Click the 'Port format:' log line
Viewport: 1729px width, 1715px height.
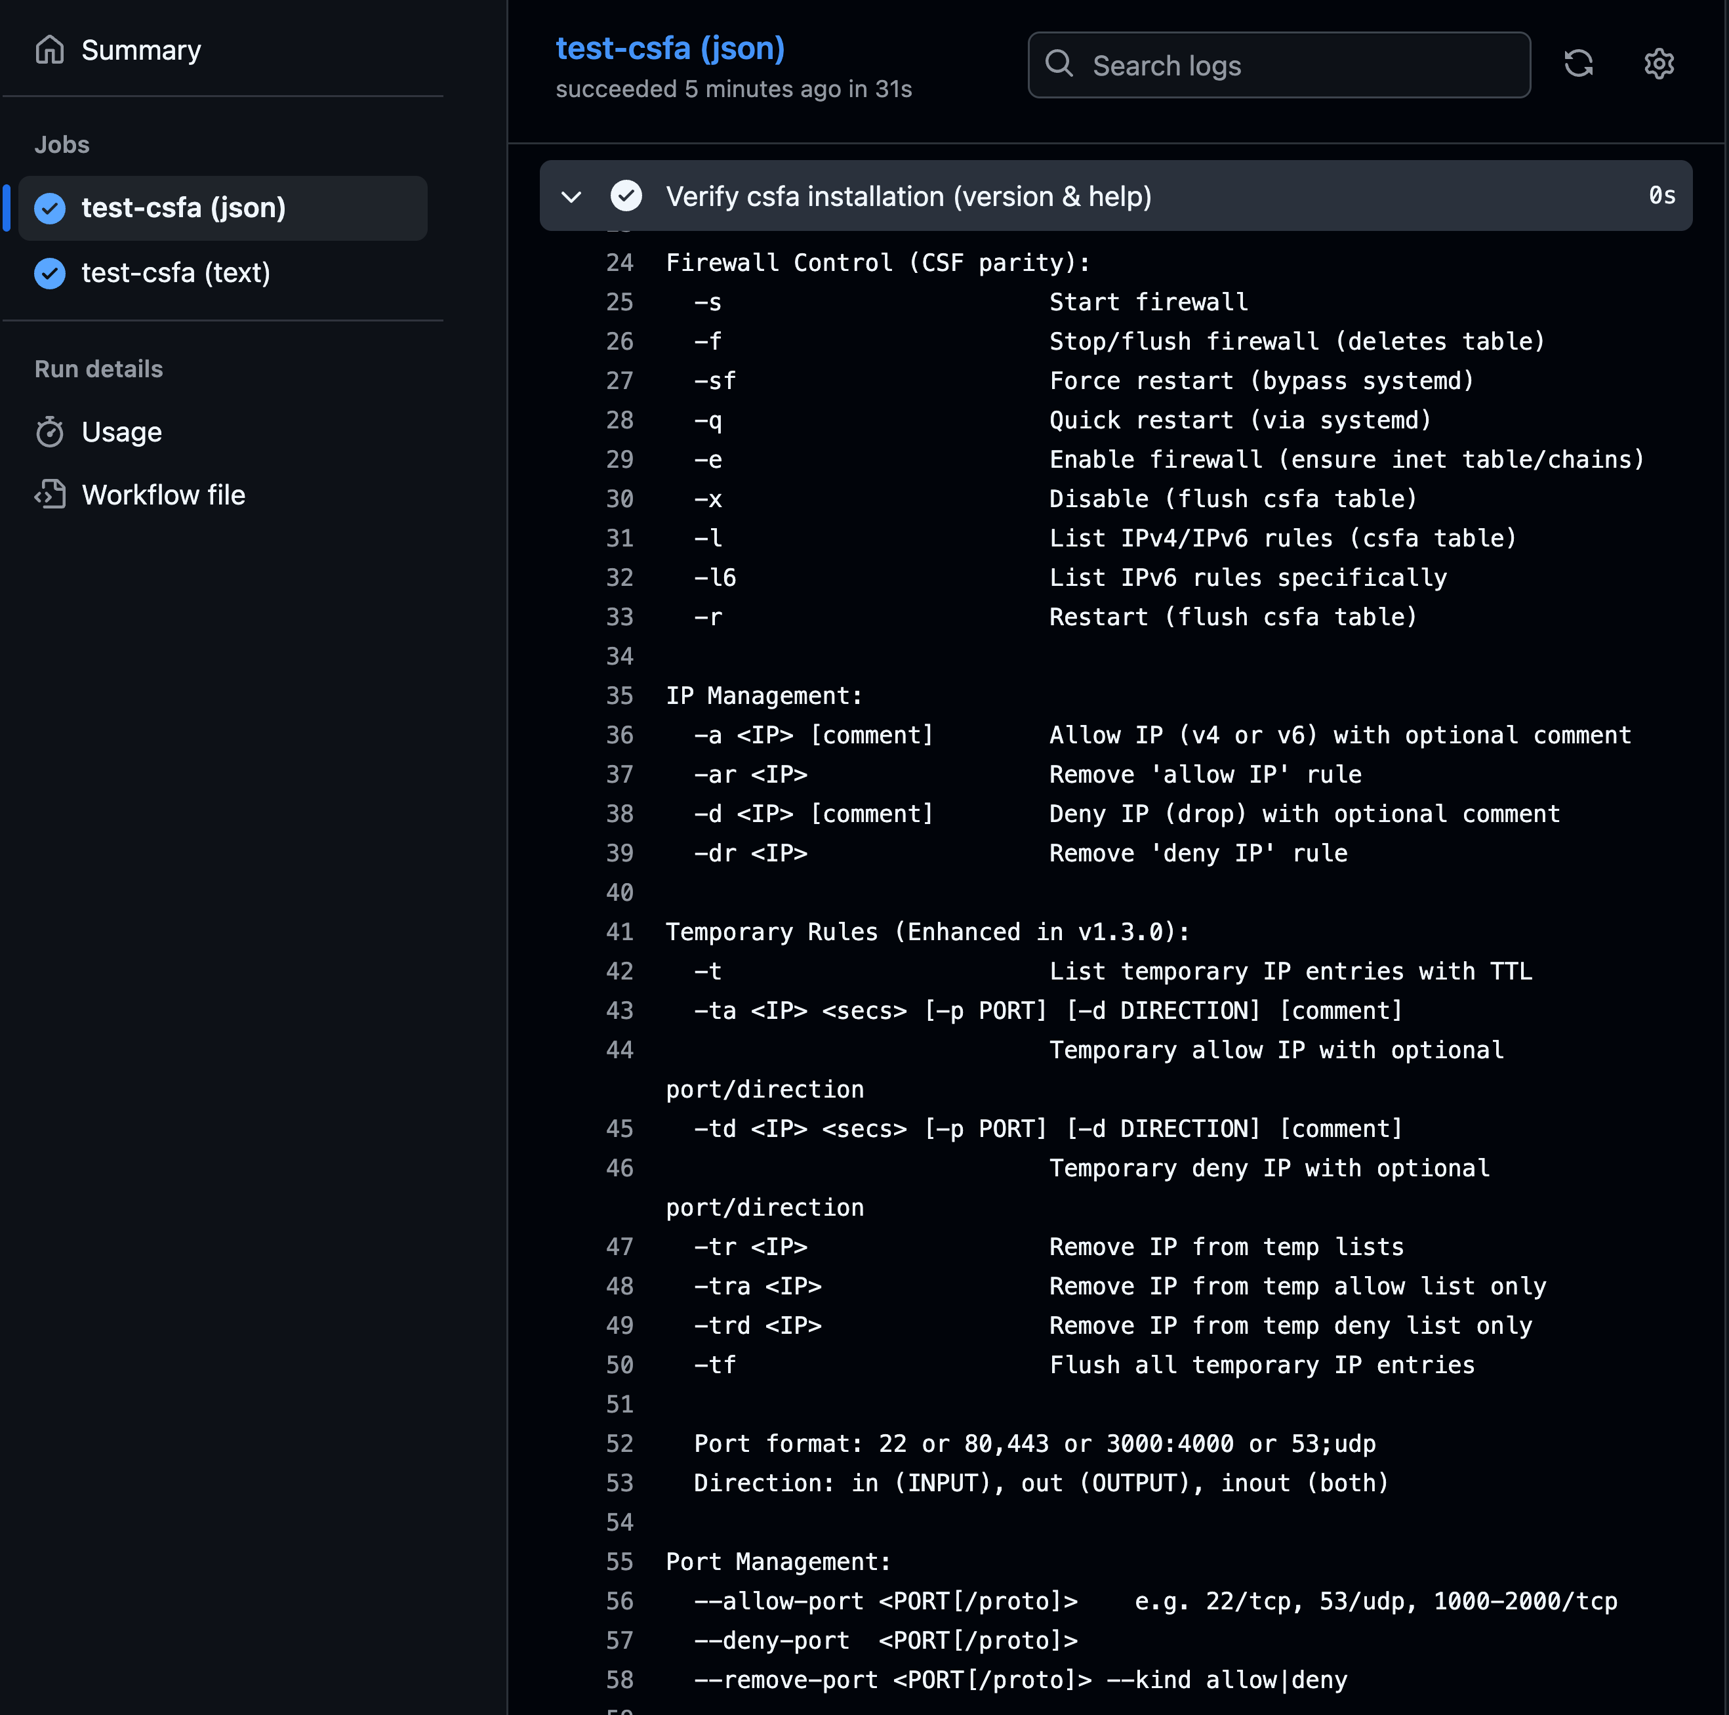1034,1444
